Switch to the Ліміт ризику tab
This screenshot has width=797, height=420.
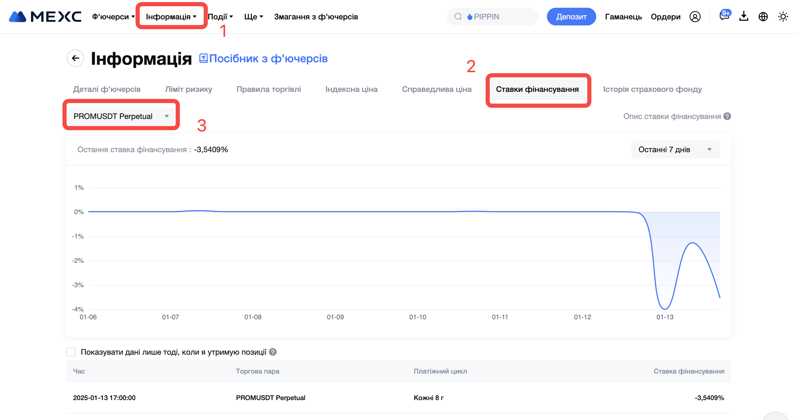[188, 89]
